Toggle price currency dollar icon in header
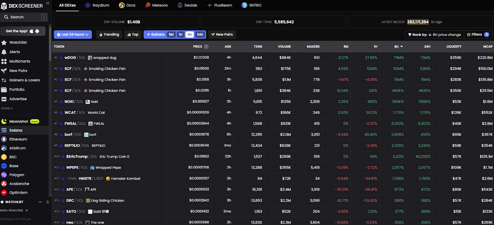The image size is (494, 225). tap(206, 47)
